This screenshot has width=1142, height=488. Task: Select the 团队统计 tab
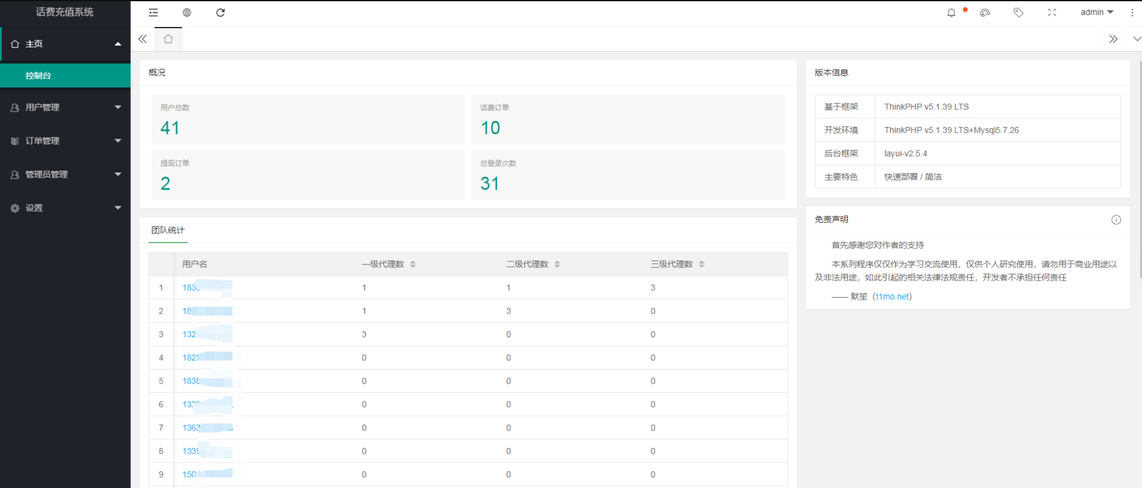168,230
